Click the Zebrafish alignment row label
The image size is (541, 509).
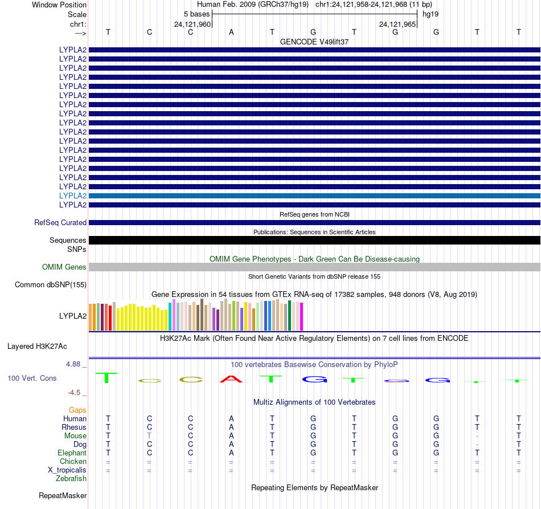71,479
